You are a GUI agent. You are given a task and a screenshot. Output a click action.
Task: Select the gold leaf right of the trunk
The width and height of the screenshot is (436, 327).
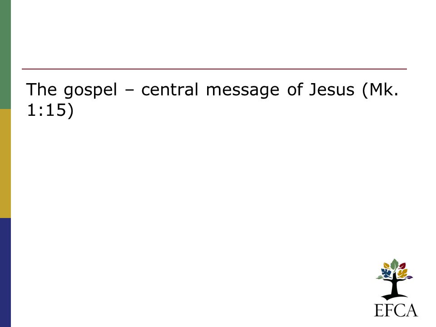(x=402, y=273)
